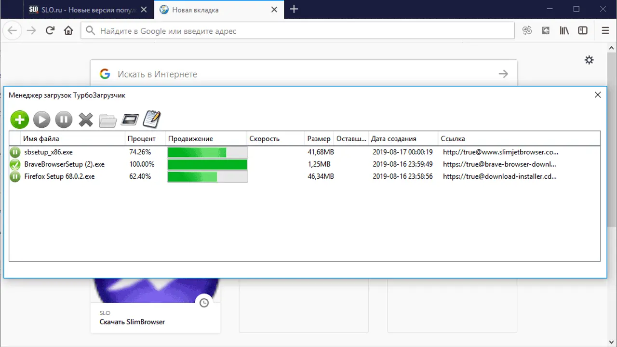617x347 pixels.
Task: Click pause status icon beside Firefox Setup 68.0.2.exe
Action: coord(15,177)
